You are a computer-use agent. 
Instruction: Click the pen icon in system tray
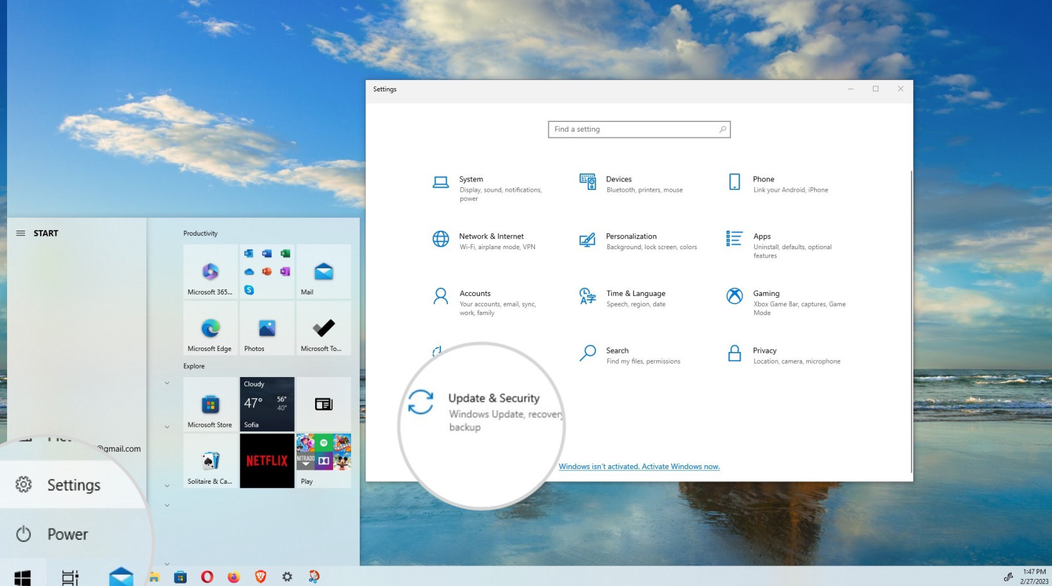click(1008, 577)
